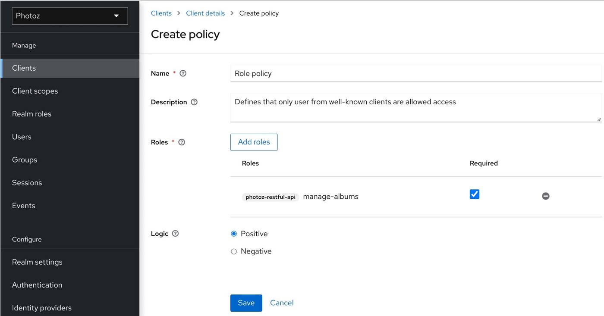The height and width of the screenshot is (316, 604).
Task: Cancel creating the policy
Action: tap(282, 303)
